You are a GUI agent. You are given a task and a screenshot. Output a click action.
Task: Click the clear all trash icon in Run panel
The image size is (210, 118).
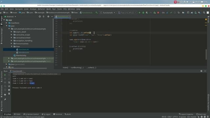click(x=9, y=94)
